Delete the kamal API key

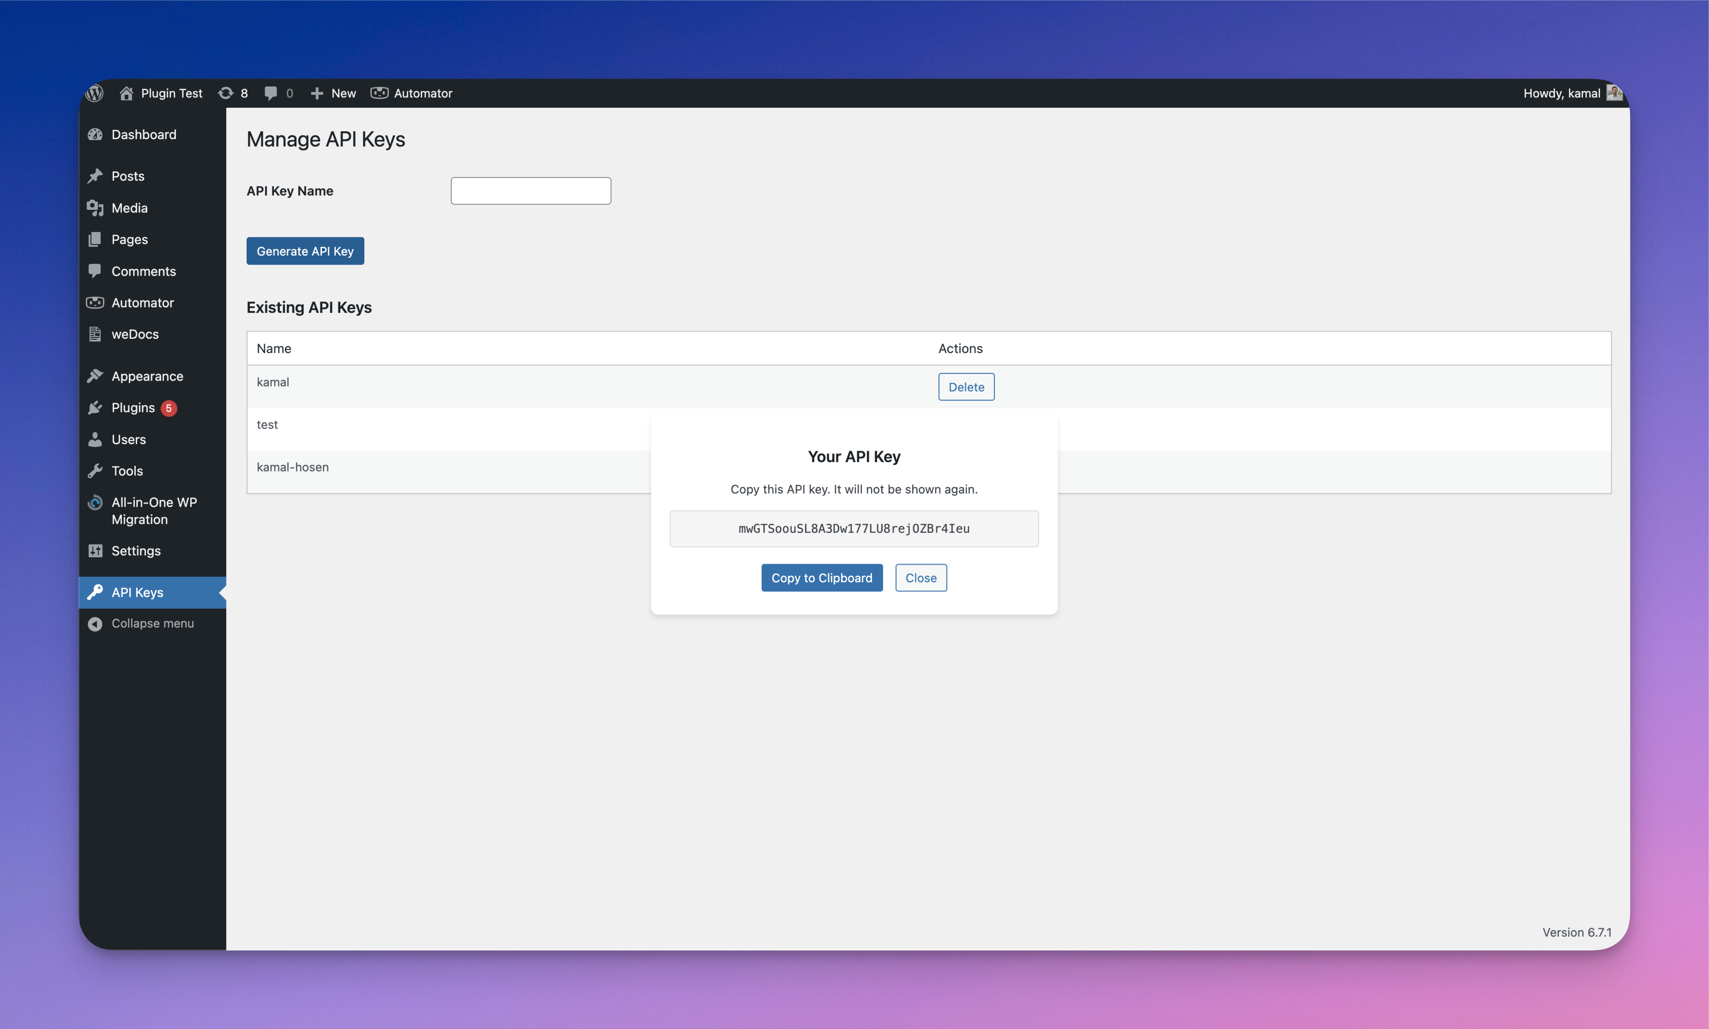click(966, 387)
